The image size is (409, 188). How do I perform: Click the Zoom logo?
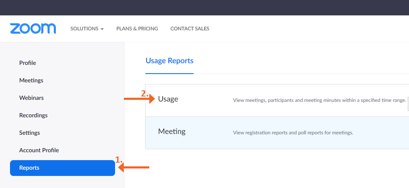33,29
